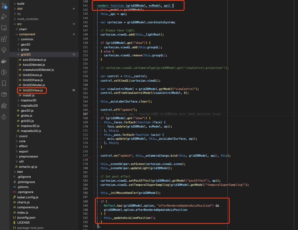The width and height of the screenshot is (298, 230).
Task: Open globe.js file
Action: 44,116
